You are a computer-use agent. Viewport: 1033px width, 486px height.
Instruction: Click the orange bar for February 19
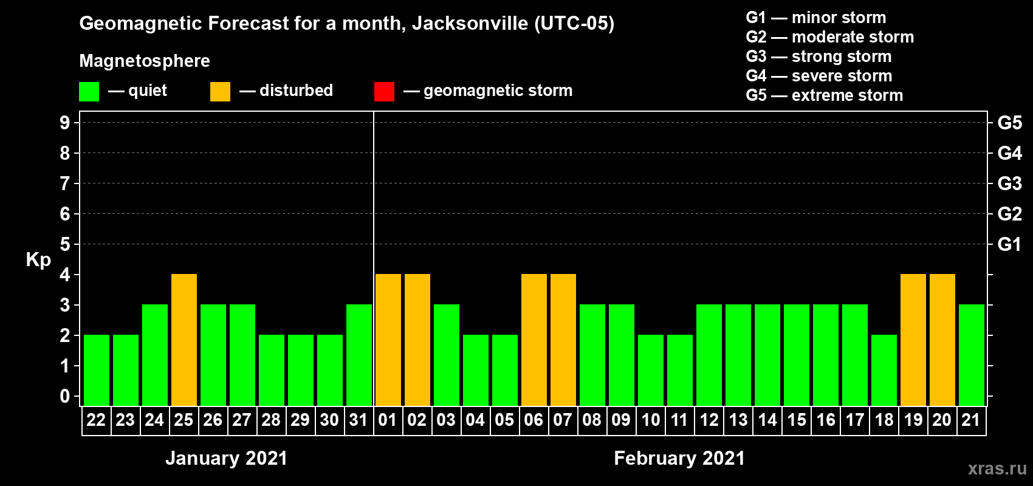pos(913,340)
